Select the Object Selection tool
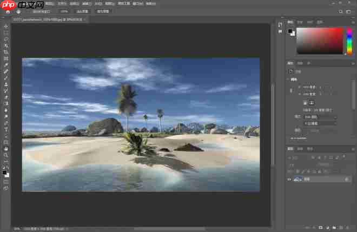This screenshot has width=357, height=232. [6, 45]
